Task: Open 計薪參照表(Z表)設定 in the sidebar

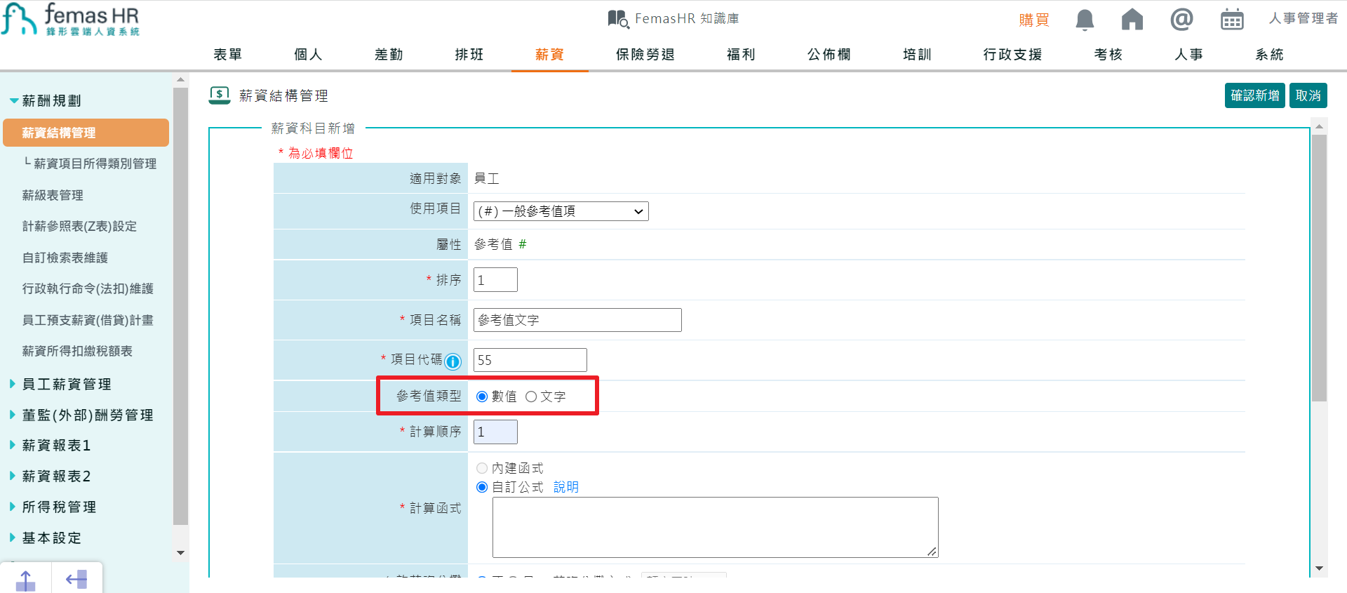Action: tap(79, 226)
